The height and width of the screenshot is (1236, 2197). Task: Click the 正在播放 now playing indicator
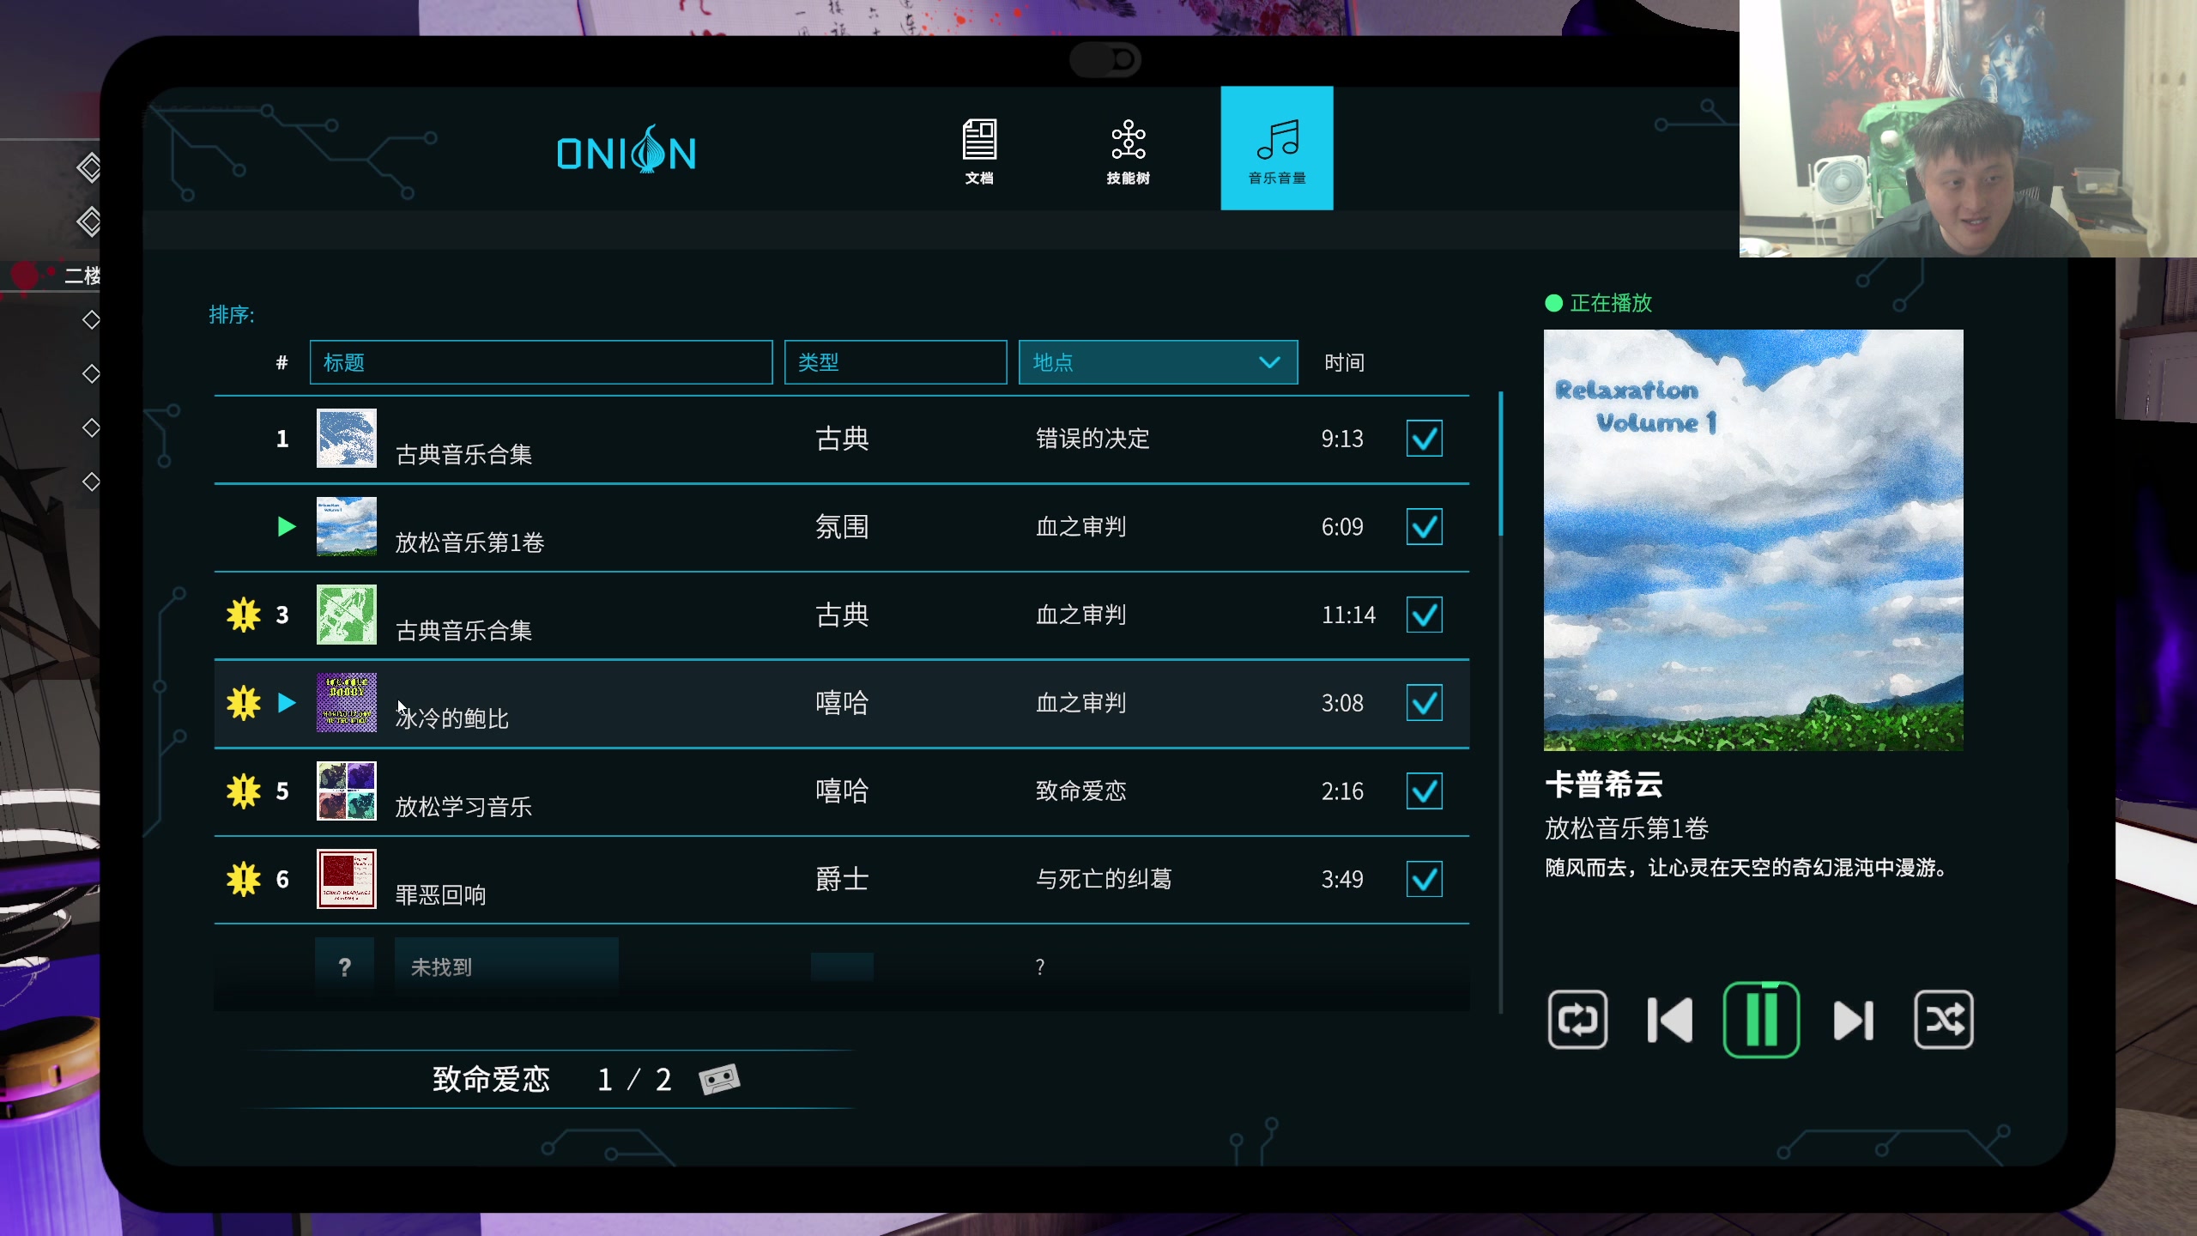[1598, 303]
